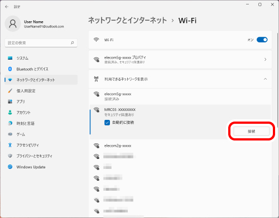Click the システム monitor icon
This screenshot has width=279, height=218.
10,58
